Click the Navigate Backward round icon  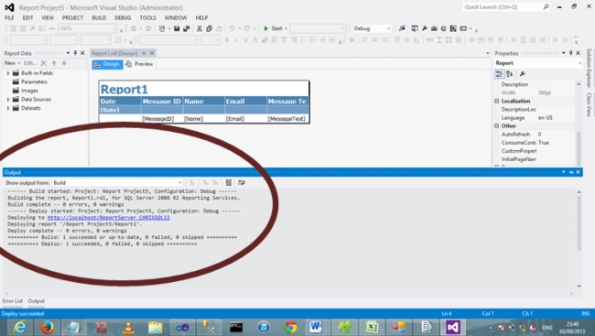coord(134,28)
